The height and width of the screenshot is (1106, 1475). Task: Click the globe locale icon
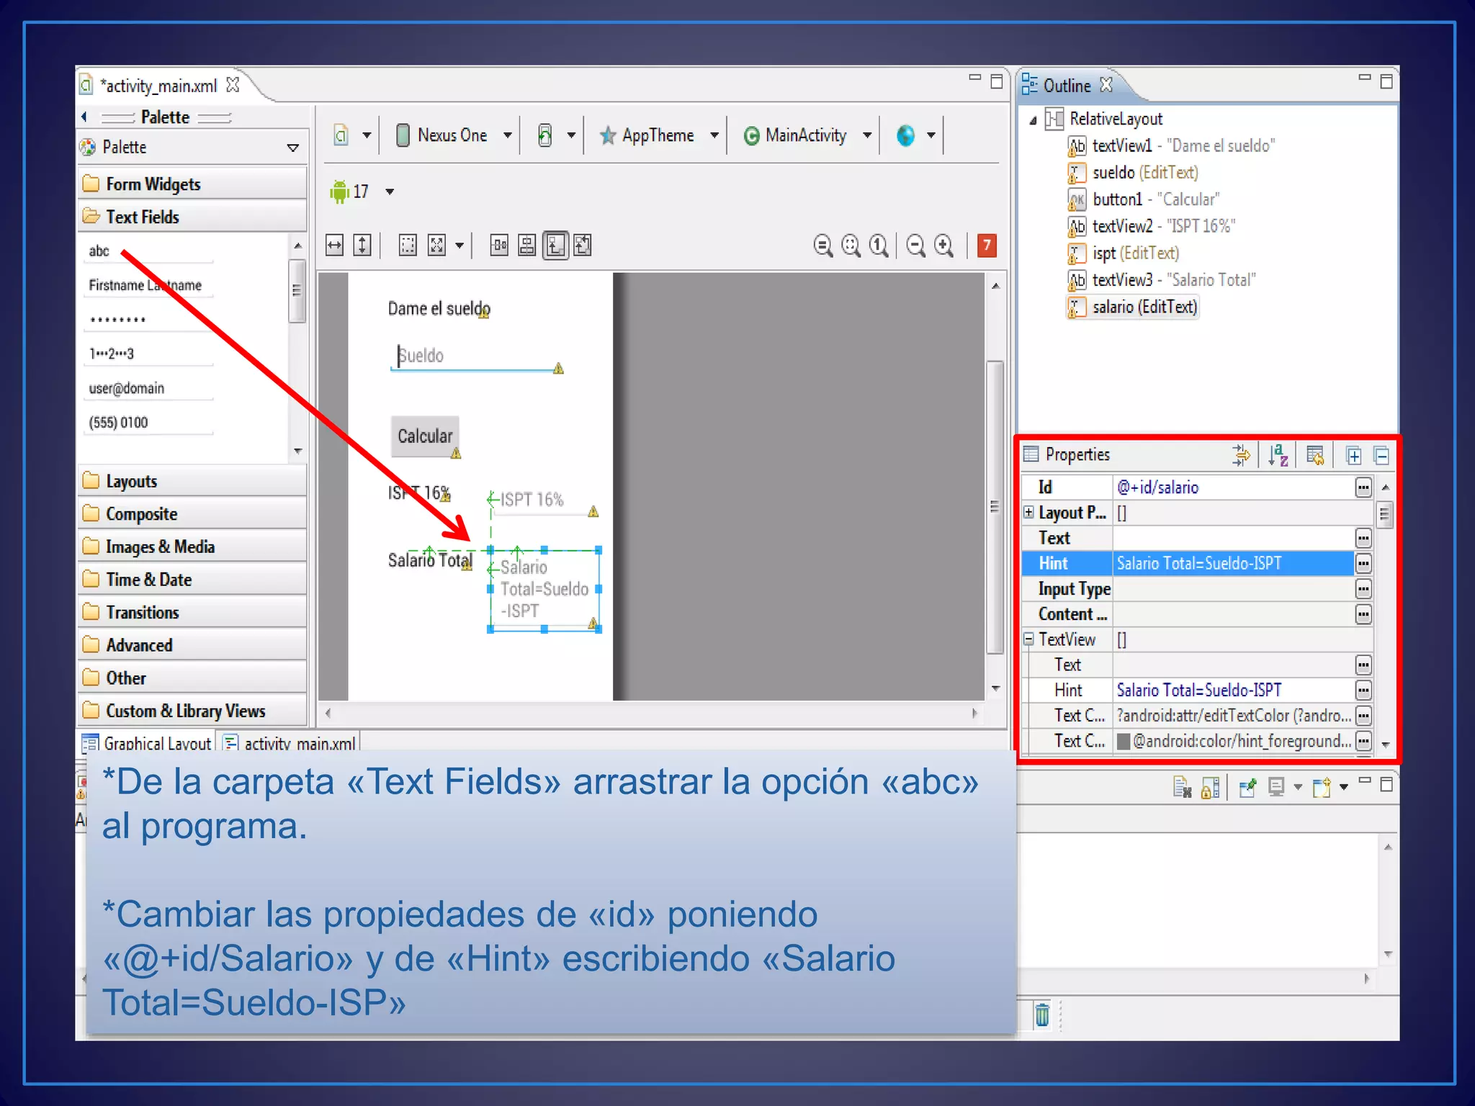[905, 135]
